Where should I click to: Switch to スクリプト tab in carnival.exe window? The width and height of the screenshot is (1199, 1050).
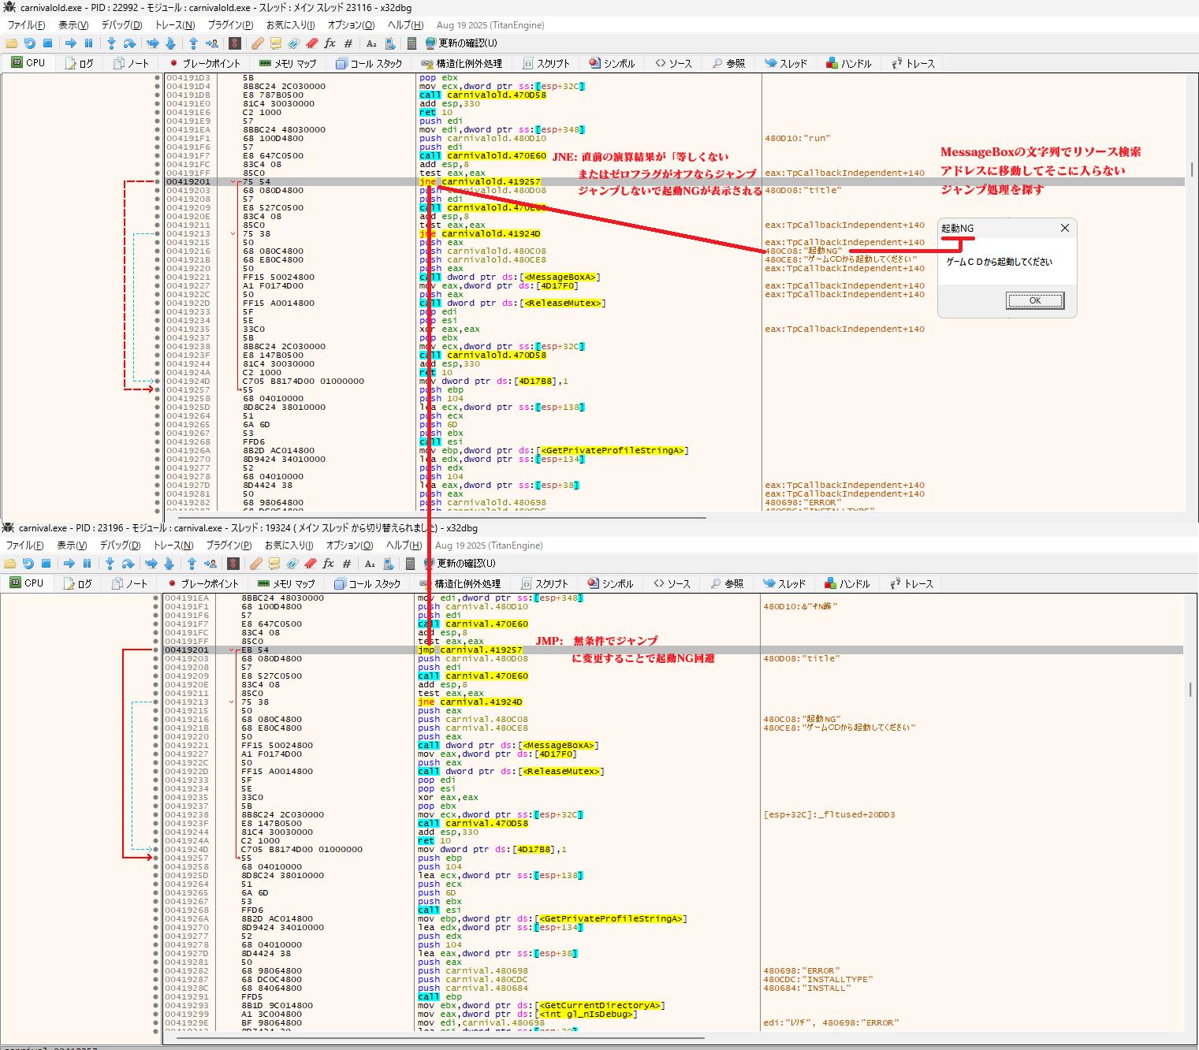545,583
